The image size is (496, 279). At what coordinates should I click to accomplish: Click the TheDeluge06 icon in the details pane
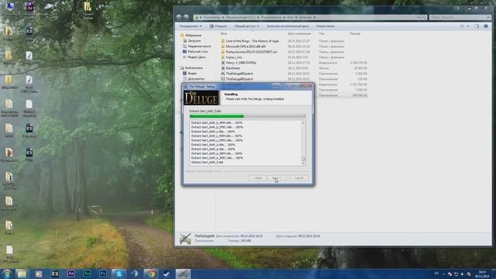coord(185,238)
